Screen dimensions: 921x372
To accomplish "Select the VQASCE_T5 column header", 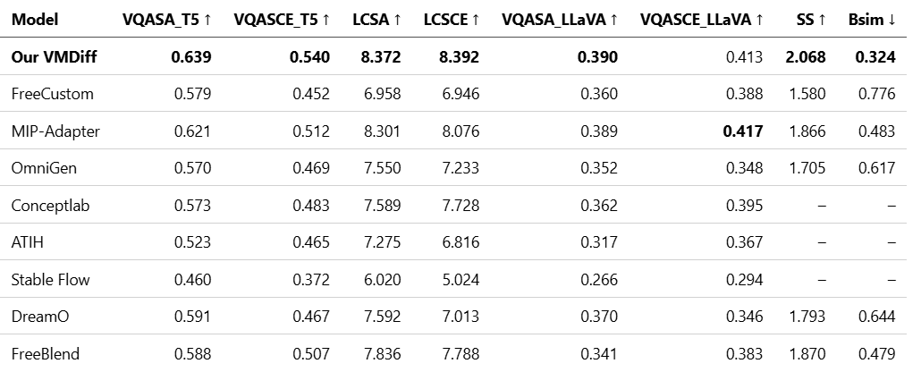I will [281, 19].
